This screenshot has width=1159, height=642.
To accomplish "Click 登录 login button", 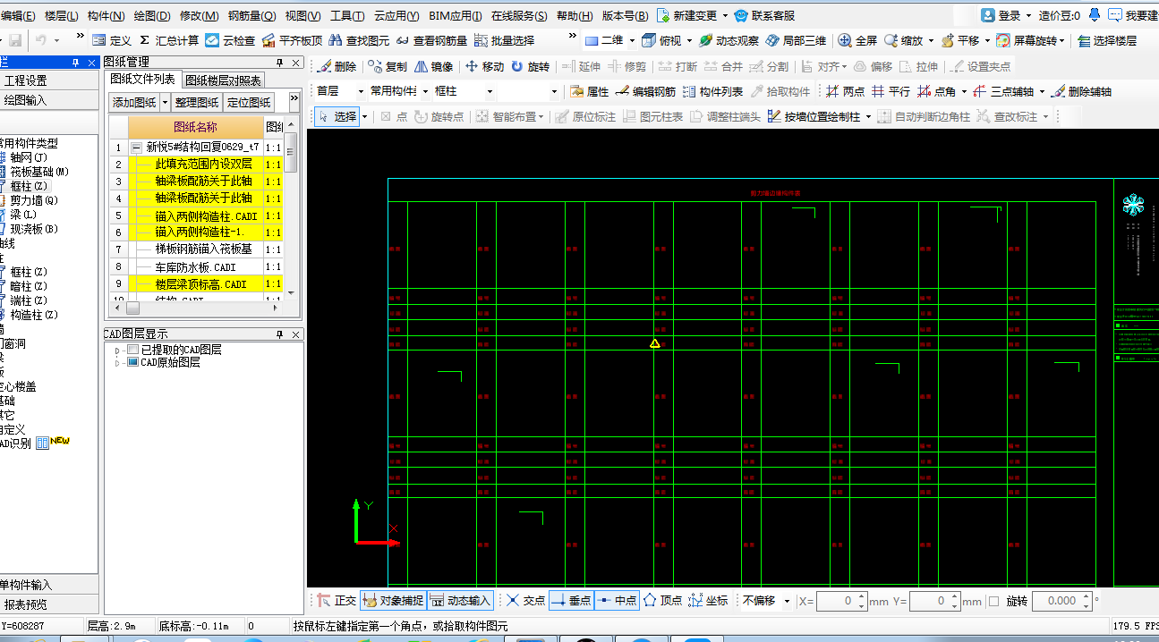I will pyautogui.click(x=1001, y=15).
